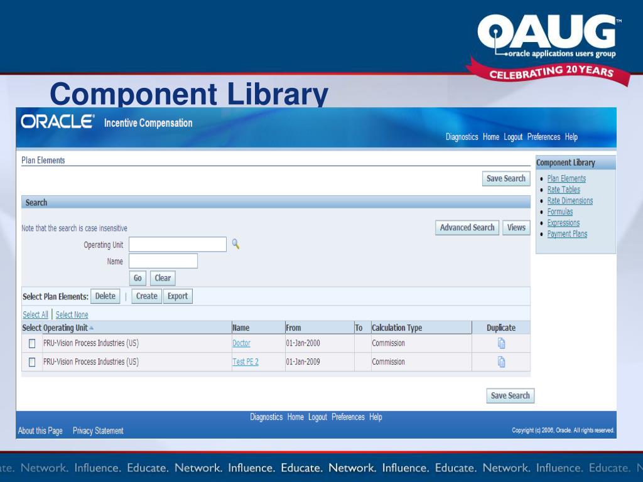Click the top Save Search button
Screen dimensions: 643x482
point(506,178)
